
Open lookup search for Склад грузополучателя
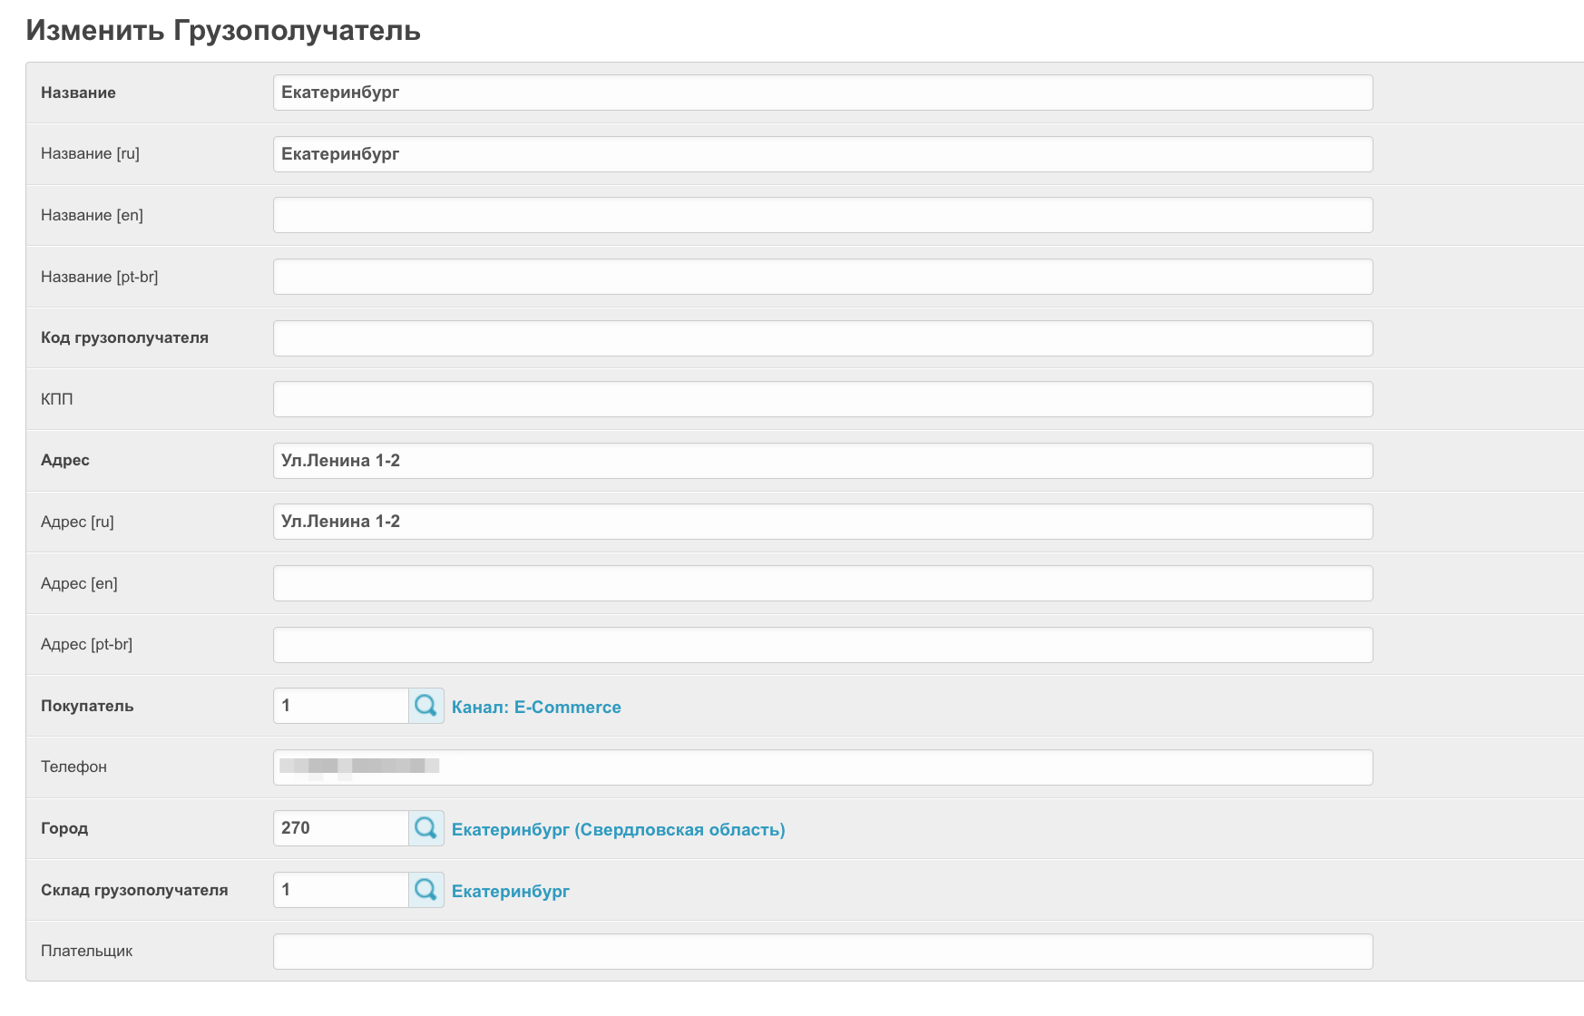(425, 890)
